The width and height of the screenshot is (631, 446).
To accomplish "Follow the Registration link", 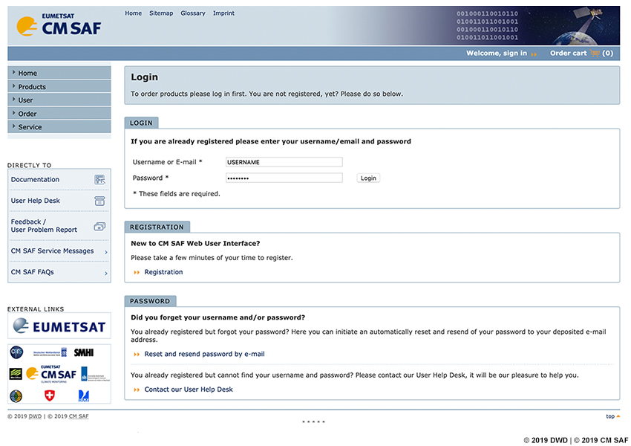I will pyautogui.click(x=163, y=272).
